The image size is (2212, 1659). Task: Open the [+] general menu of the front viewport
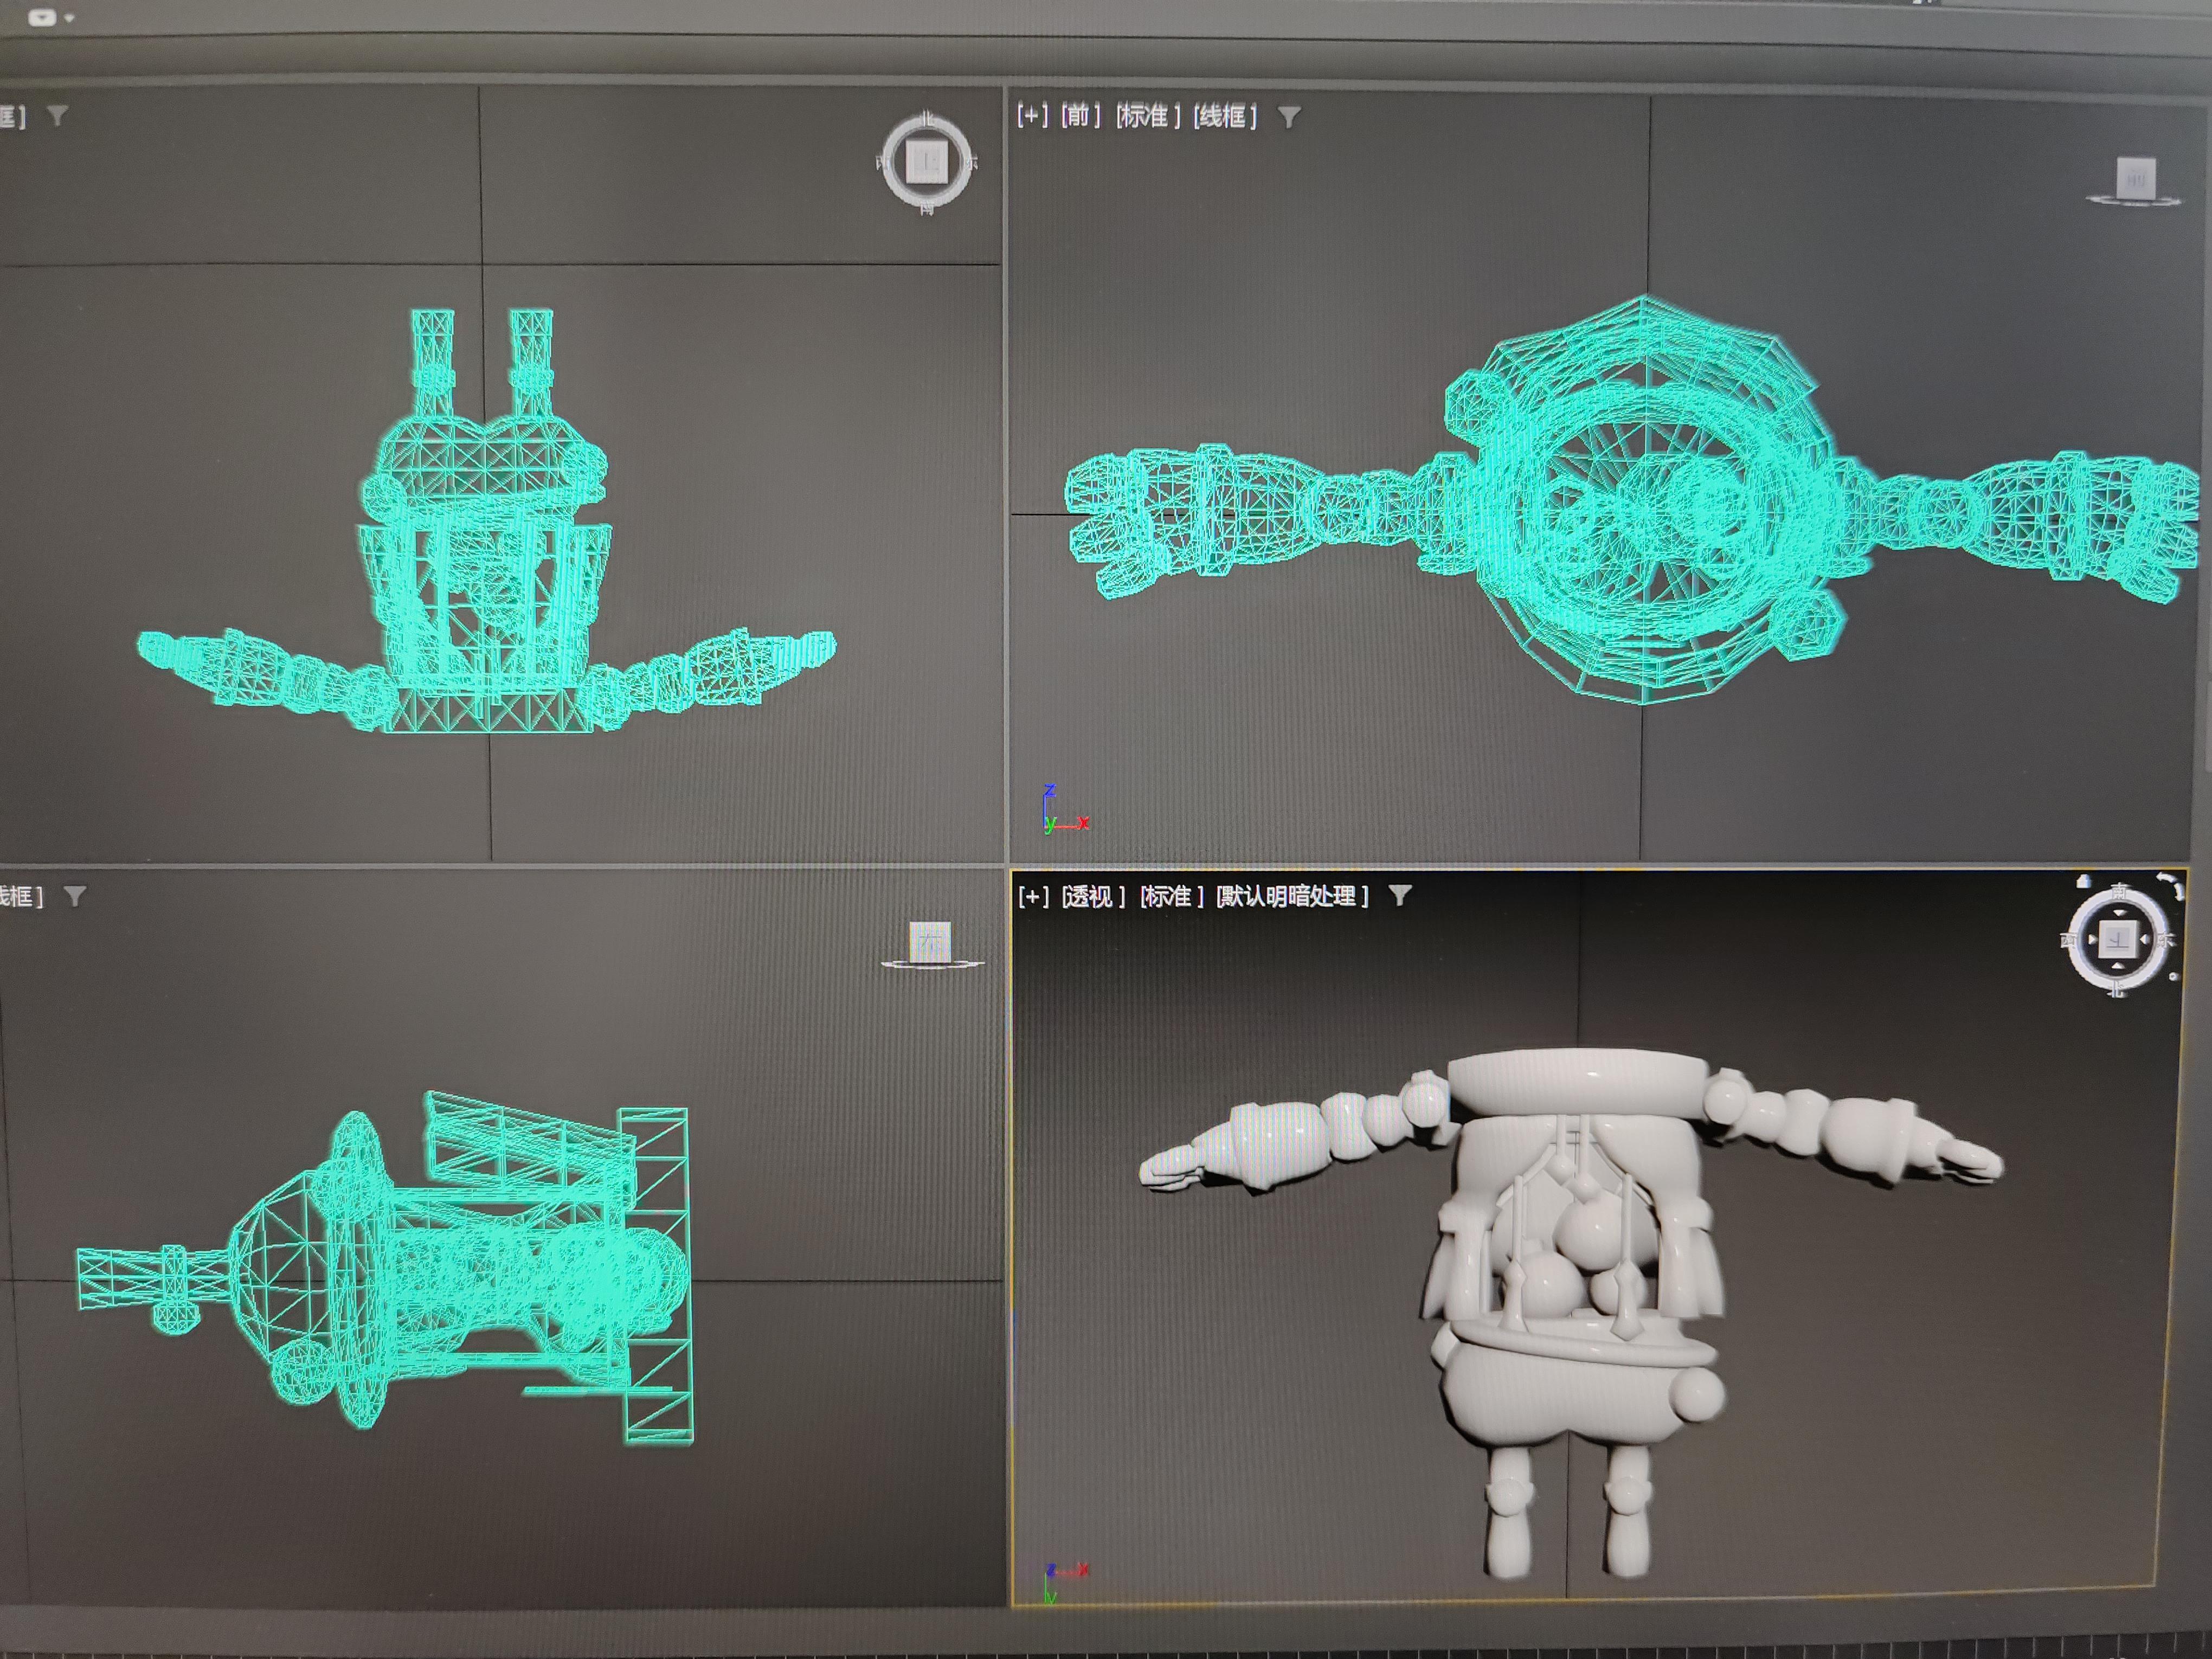click(1032, 116)
